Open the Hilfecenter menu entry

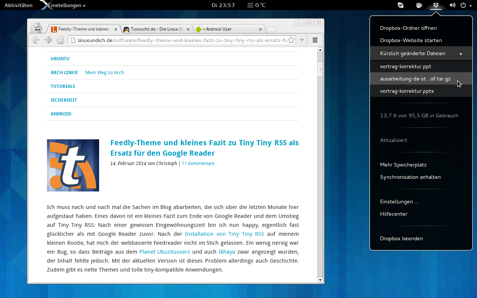click(421, 214)
